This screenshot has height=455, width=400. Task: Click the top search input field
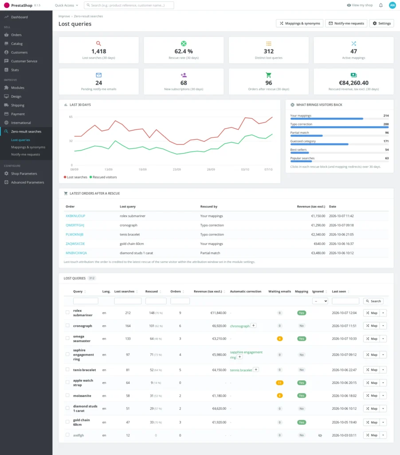[x=129, y=5]
